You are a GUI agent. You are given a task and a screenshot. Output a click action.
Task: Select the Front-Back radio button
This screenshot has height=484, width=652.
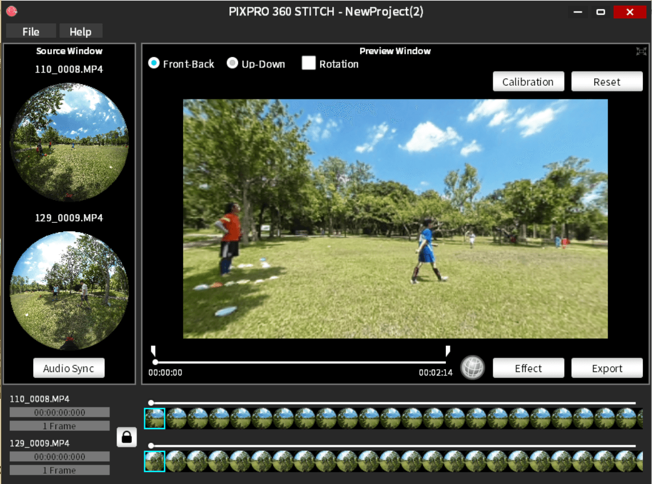point(154,63)
